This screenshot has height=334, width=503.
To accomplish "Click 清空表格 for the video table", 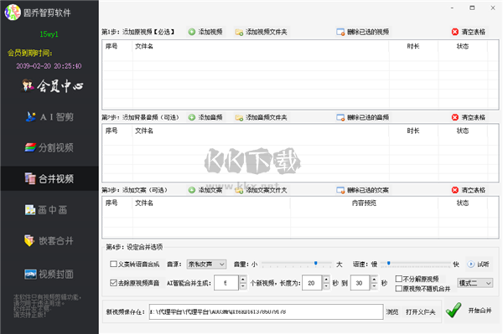I will [469, 32].
